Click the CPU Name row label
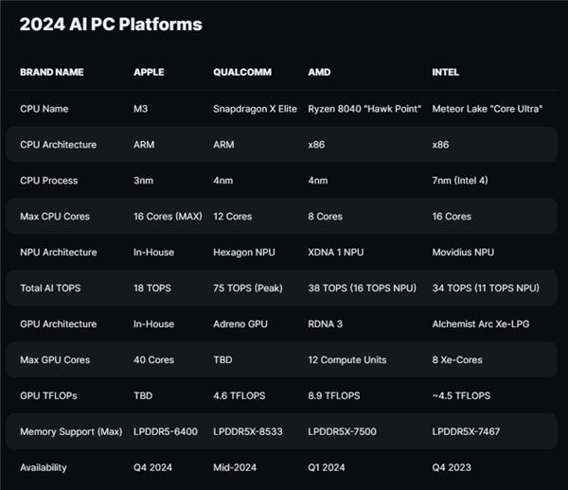The image size is (568, 490). (46, 109)
